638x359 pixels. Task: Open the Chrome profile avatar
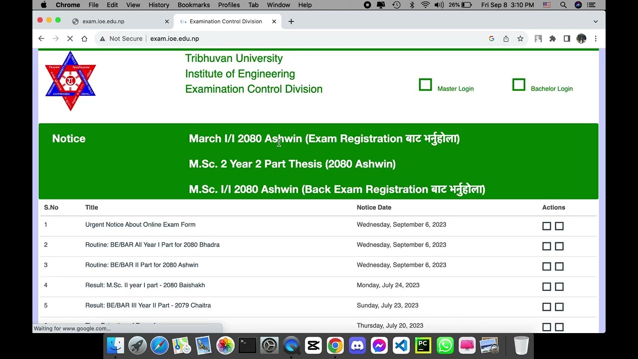(581, 38)
